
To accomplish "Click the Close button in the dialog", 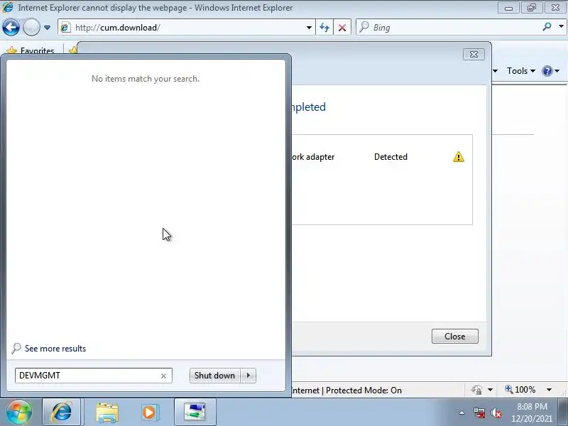I will pos(455,336).
